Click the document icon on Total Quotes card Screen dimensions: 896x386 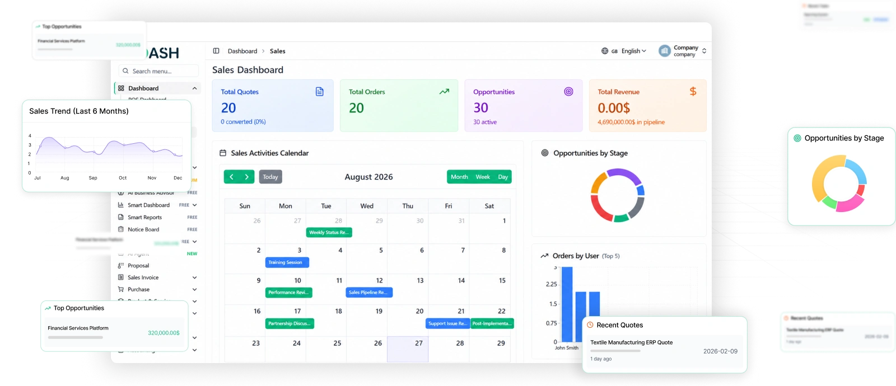pyautogui.click(x=320, y=92)
